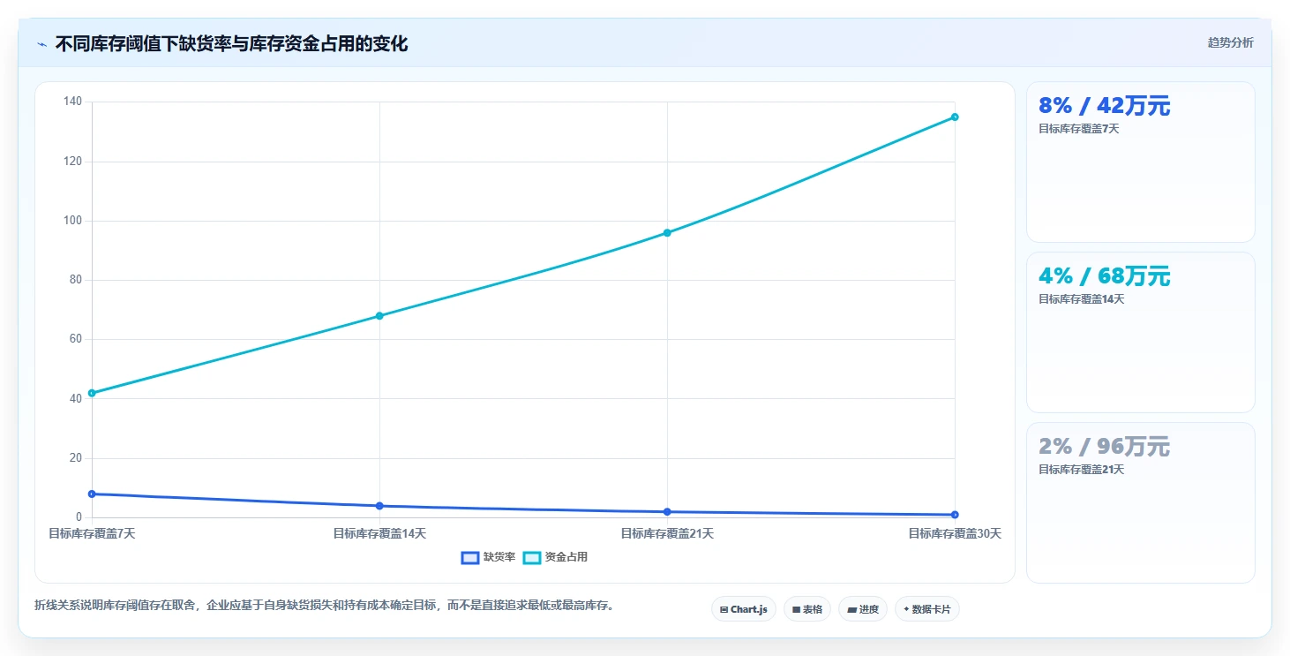
Task: Click 缺货率 data point at 目标库存覆盖21天
Action: click(x=667, y=511)
